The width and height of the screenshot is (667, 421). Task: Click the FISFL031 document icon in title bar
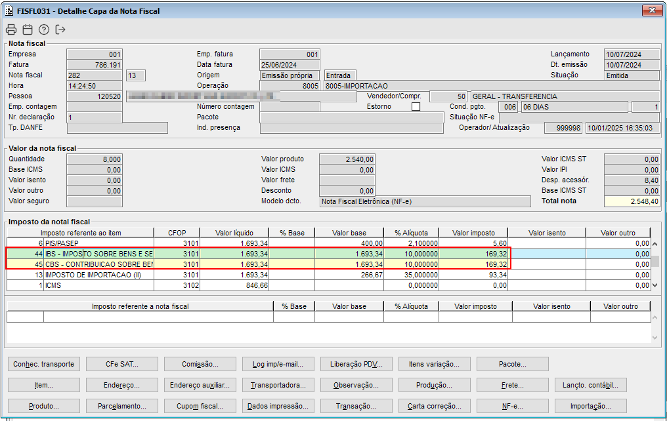(x=9, y=10)
